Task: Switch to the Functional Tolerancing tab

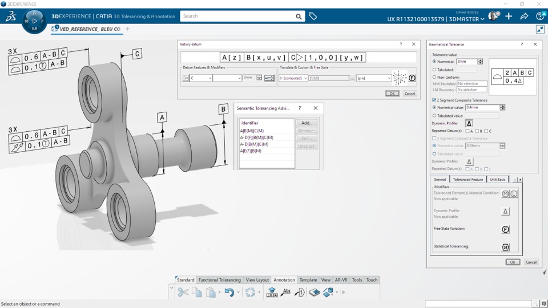Action: click(x=219, y=280)
